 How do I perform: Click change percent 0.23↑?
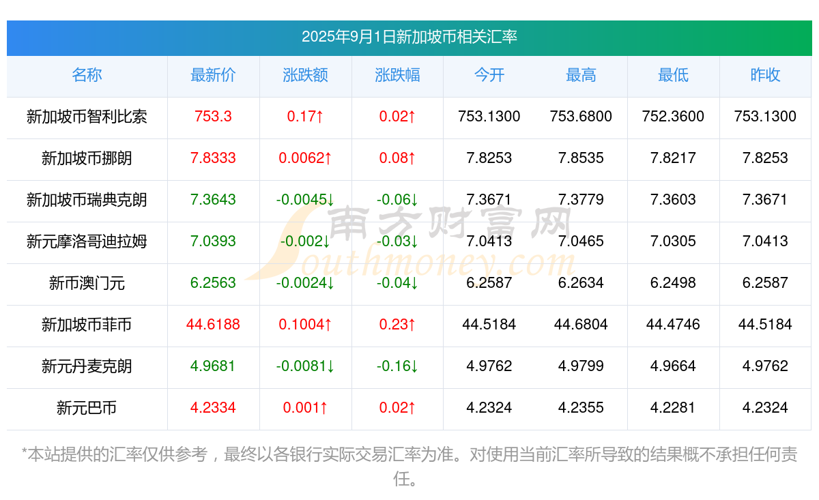(x=397, y=325)
